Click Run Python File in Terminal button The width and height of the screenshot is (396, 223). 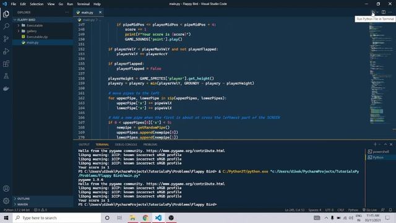(372, 12)
